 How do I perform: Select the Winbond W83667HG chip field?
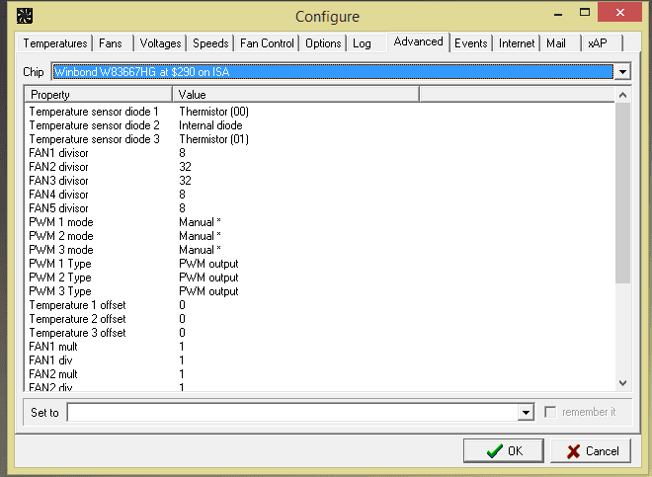point(333,72)
